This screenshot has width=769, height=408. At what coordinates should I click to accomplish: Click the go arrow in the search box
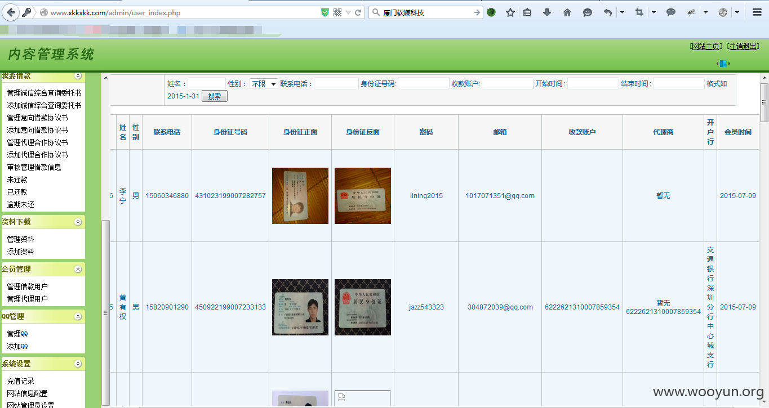click(x=477, y=12)
